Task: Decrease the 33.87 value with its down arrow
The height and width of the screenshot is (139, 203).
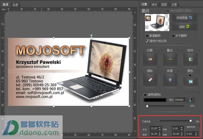Action: coord(160,130)
